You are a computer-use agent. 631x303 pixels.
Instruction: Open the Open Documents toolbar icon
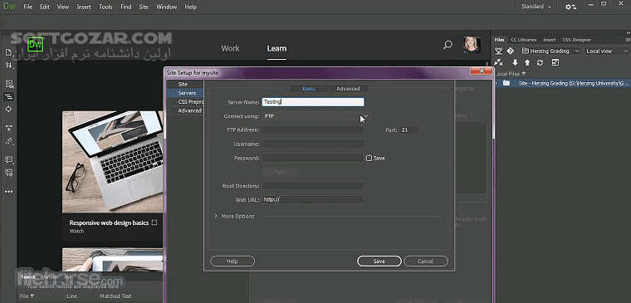tap(8, 52)
